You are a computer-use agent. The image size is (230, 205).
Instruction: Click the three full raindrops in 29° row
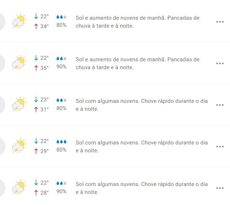point(61,142)
